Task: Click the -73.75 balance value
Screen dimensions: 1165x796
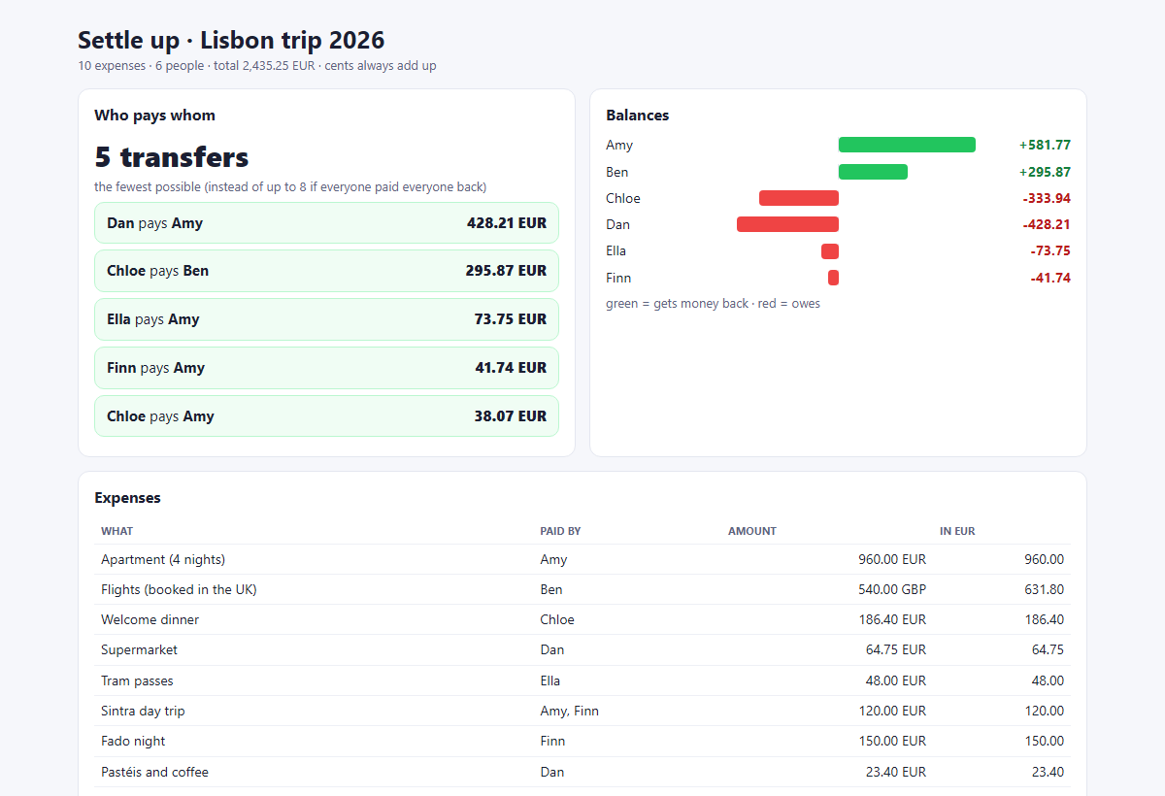Action: point(1050,251)
